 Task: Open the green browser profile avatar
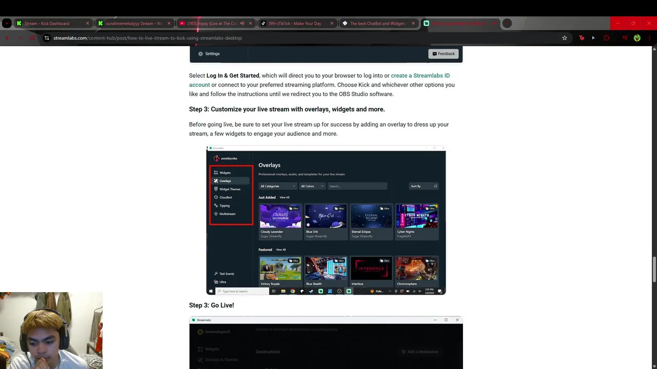point(637,38)
